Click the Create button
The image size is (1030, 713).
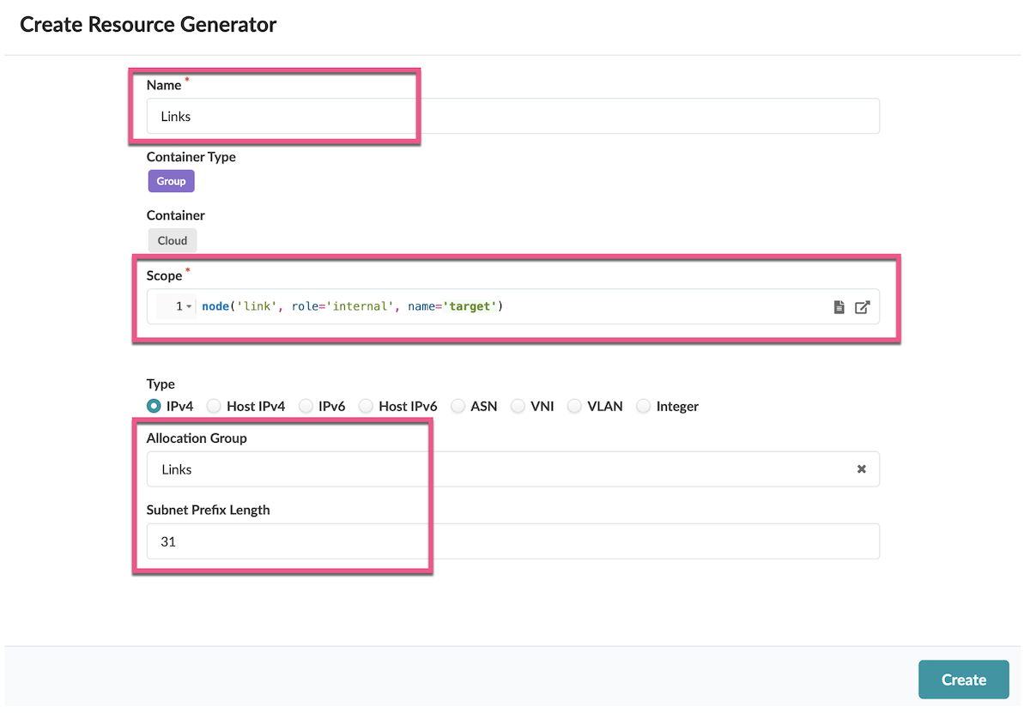point(964,680)
